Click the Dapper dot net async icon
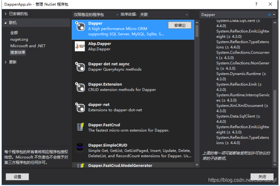This screenshot has width=280, height=186. click(x=81, y=66)
